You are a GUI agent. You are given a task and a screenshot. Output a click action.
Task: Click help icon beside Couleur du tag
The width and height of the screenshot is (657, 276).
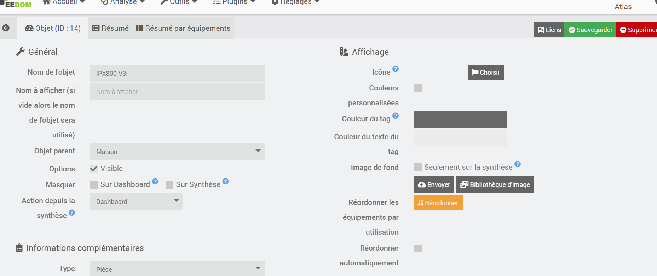tap(396, 116)
